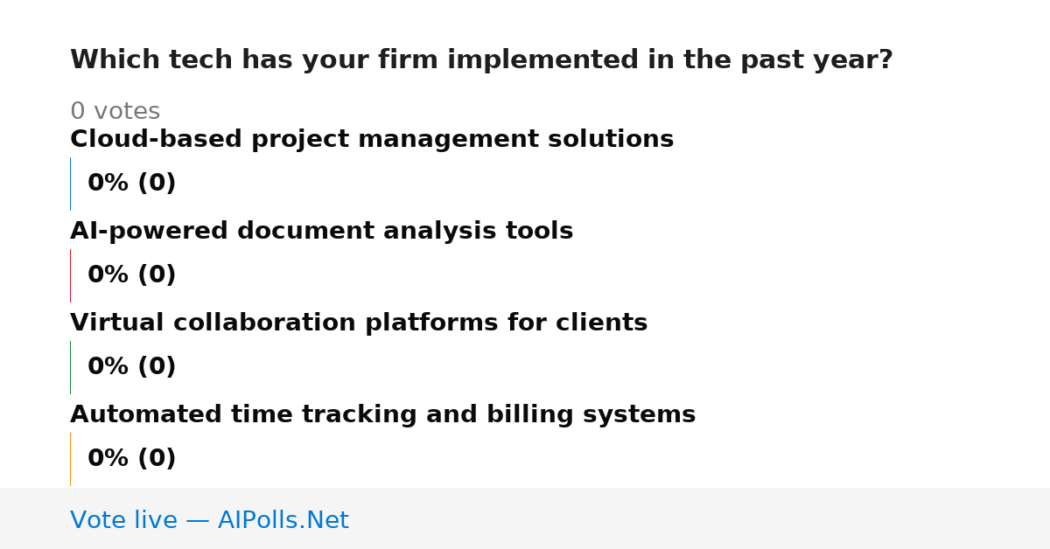Click the poll question heading text
Viewport: 1050px width, 549px height.
point(481,60)
